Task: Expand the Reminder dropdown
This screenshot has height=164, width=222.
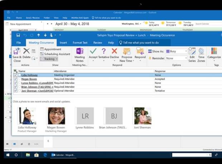Action: [x=185, y=58]
